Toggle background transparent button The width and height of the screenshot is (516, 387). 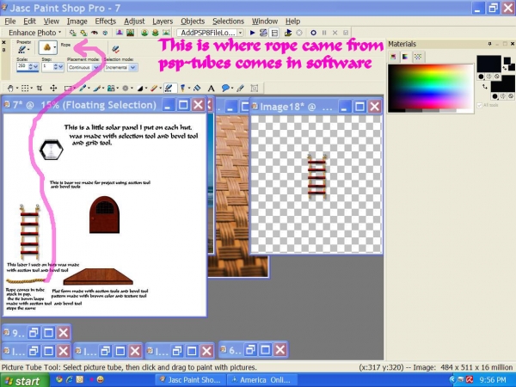[510, 96]
